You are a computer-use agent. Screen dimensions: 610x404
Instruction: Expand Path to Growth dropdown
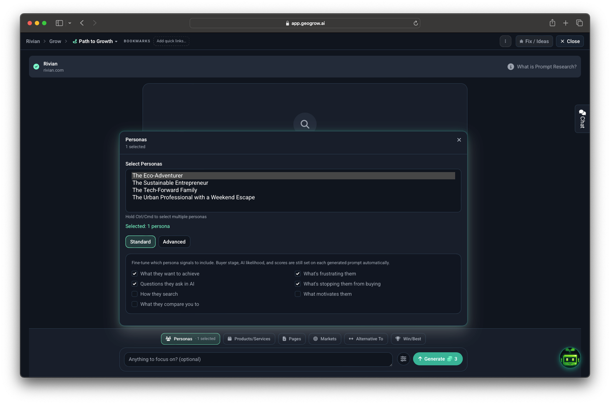95,41
